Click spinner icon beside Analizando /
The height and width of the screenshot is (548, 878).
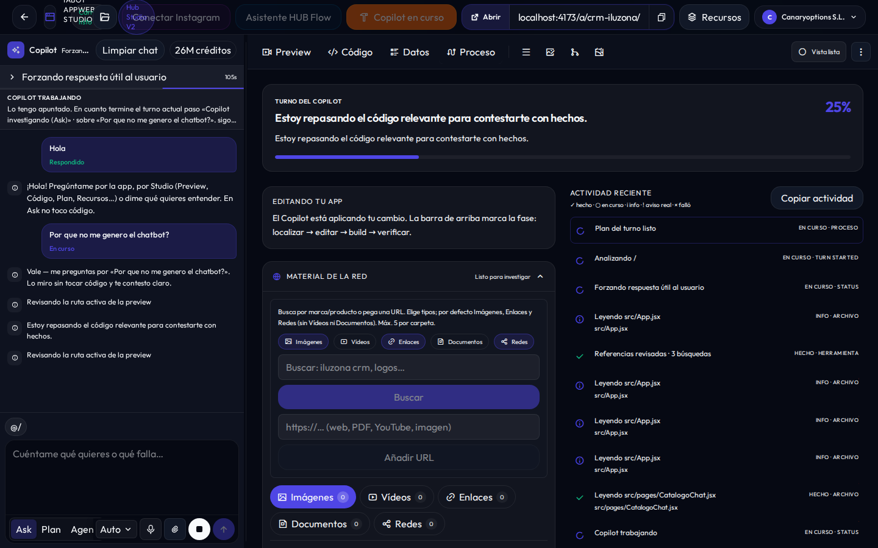[580, 261]
